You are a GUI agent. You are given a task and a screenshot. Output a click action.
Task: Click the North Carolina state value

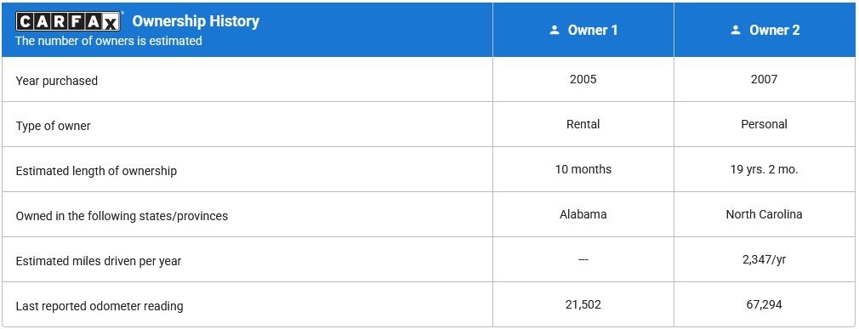[765, 214]
